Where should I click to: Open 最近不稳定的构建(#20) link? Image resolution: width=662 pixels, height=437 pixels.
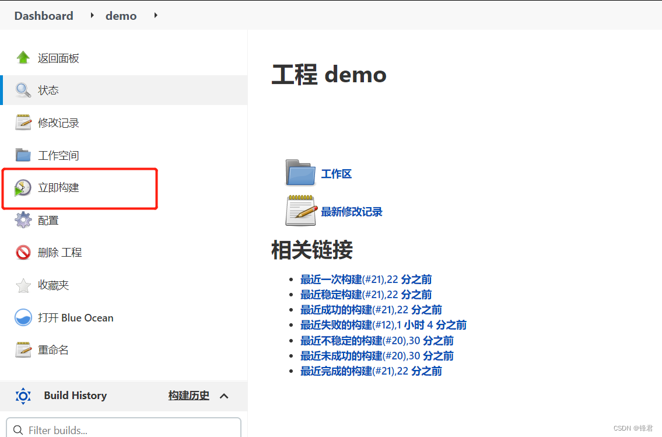click(377, 341)
